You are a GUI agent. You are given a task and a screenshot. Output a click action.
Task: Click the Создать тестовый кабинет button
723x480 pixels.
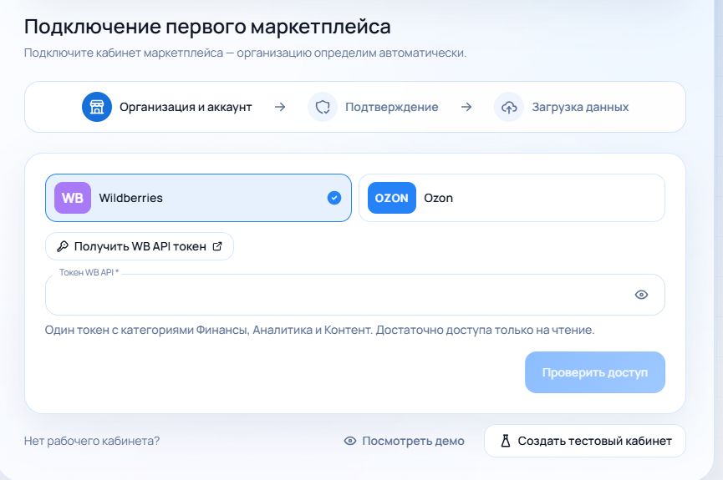(585, 441)
